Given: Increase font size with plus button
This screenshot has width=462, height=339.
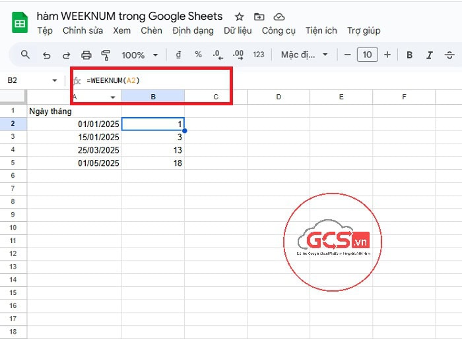Looking at the screenshot, I should click(x=387, y=55).
